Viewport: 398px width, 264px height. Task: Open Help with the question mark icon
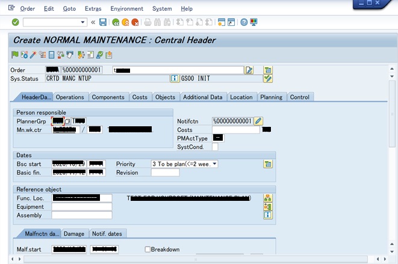click(244, 22)
